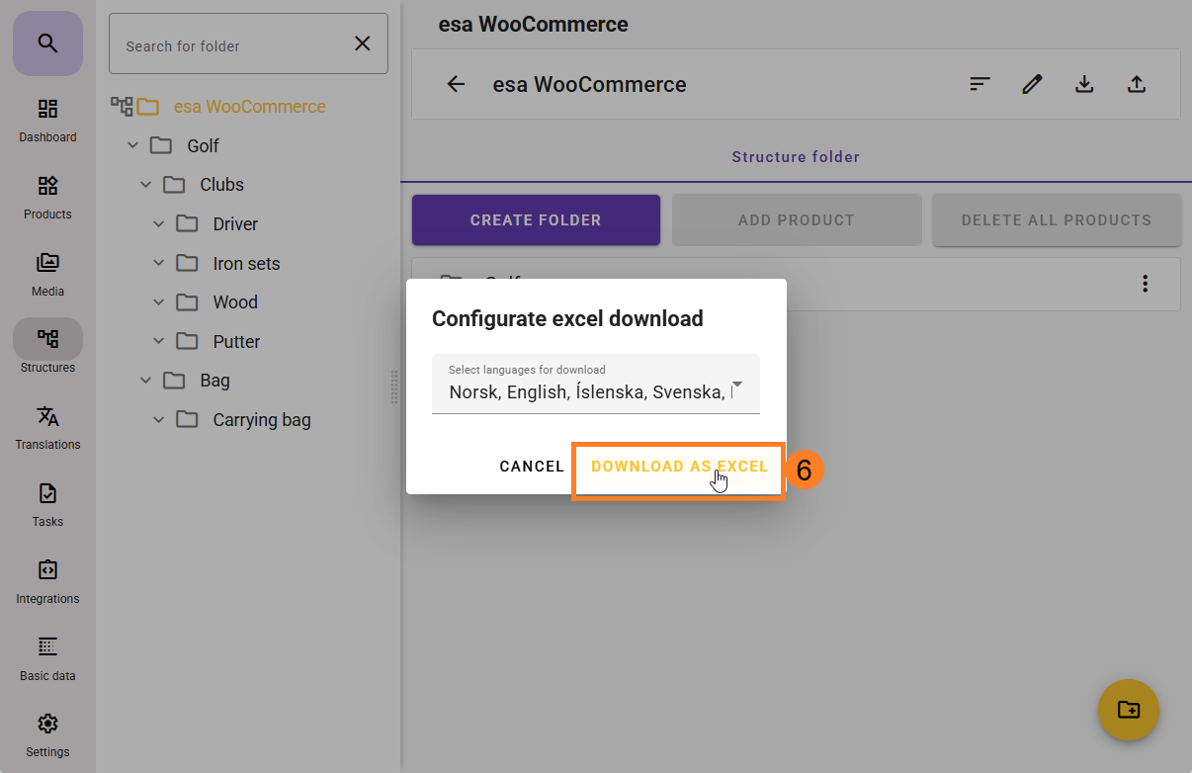Click the back arrow next to esa WooCommerce

(x=456, y=85)
